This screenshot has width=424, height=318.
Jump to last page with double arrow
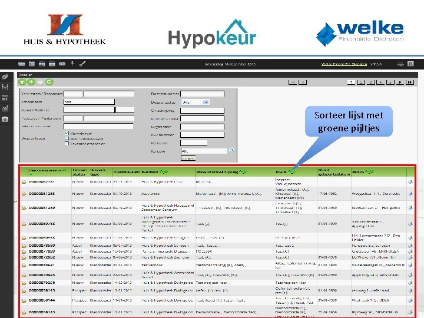point(410,82)
